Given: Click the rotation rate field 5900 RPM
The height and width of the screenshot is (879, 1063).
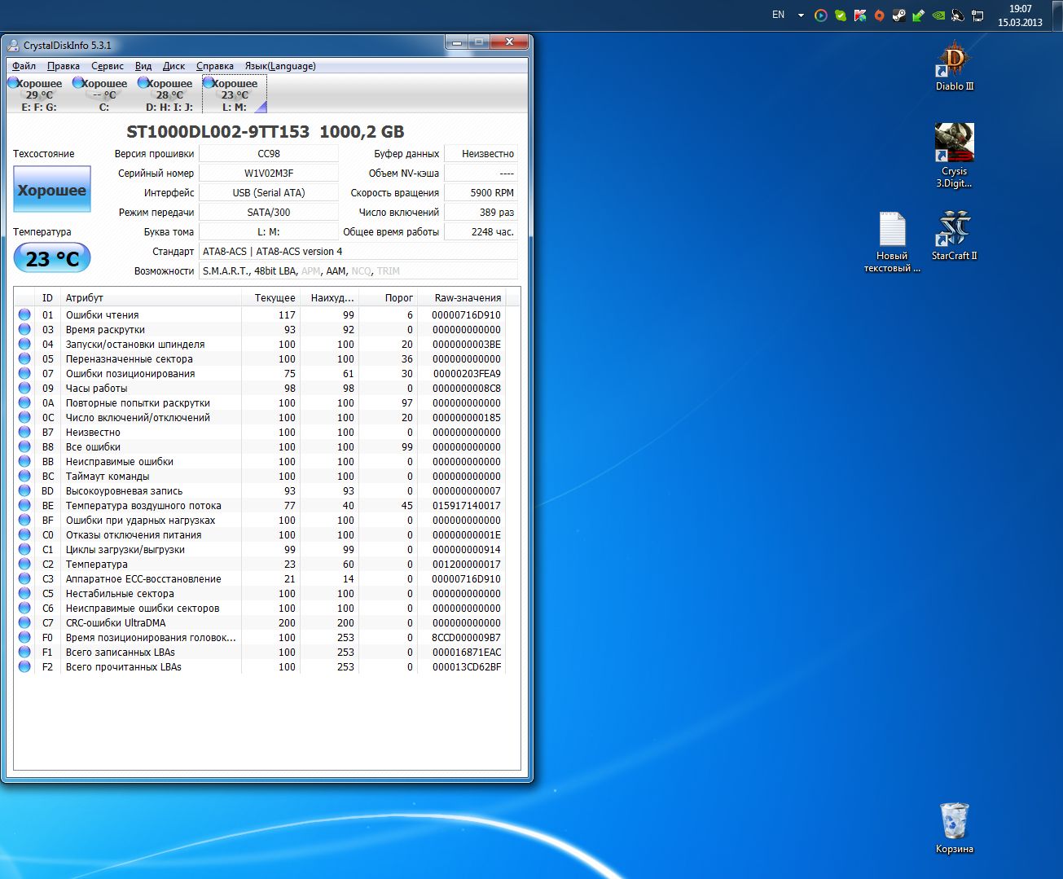Looking at the screenshot, I should pos(481,192).
